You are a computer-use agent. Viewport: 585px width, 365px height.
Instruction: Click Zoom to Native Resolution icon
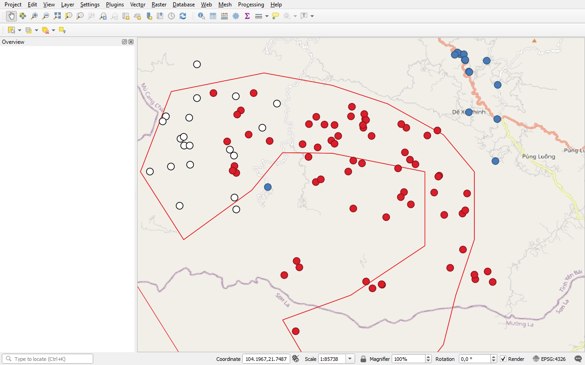(x=91, y=16)
